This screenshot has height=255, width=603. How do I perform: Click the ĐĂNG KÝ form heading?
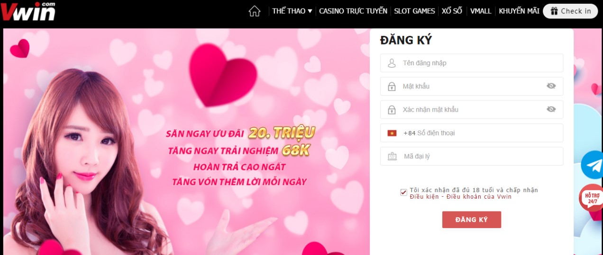pos(406,40)
